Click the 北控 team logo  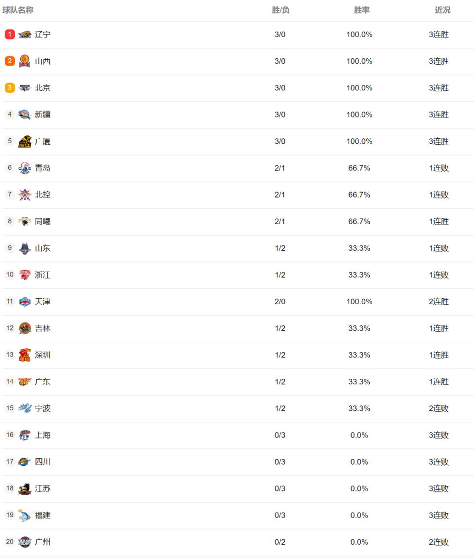pyautogui.click(x=25, y=195)
